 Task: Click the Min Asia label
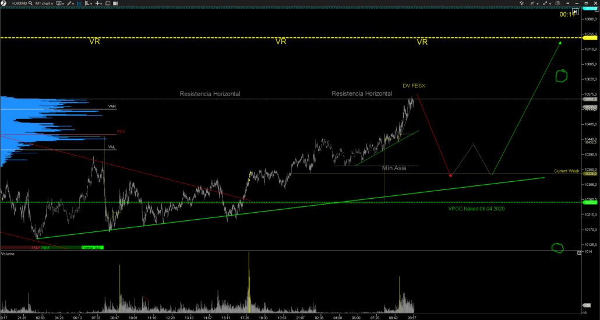[394, 168]
